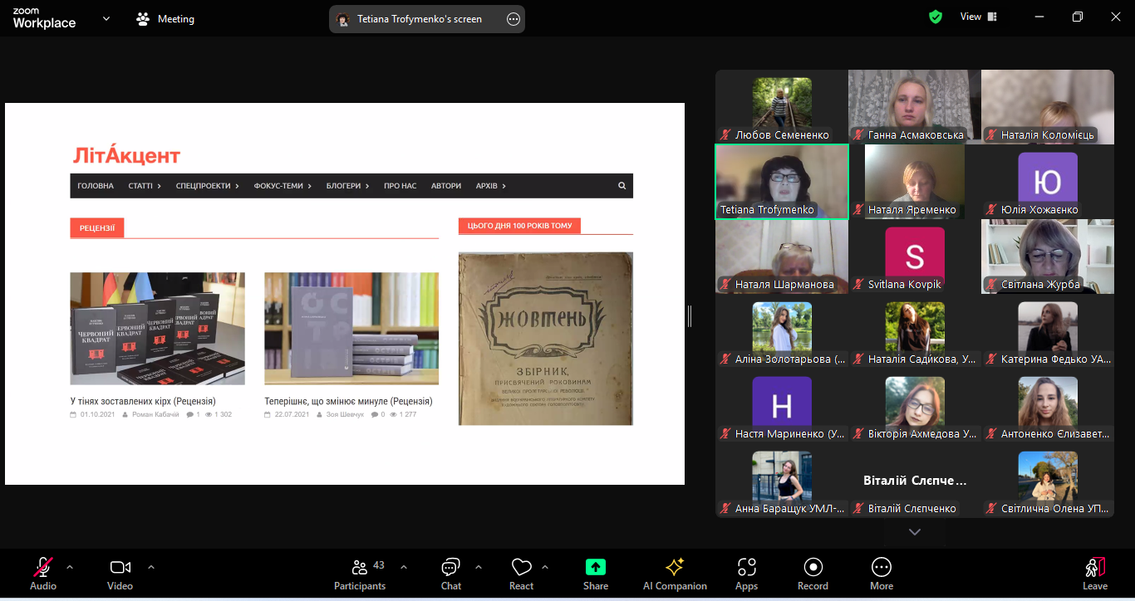Click muted mic icon beside Анна Баращук

pos(725,509)
